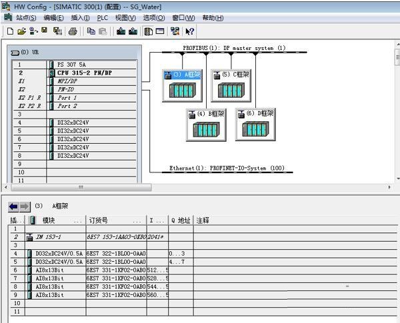Open the 视图(V) menu
This screenshot has height=323, width=400.
[125, 18]
